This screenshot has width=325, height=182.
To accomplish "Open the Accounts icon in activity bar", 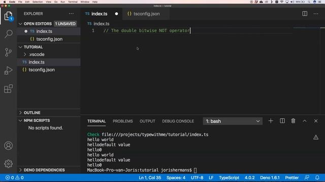I will click(x=8, y=146).
